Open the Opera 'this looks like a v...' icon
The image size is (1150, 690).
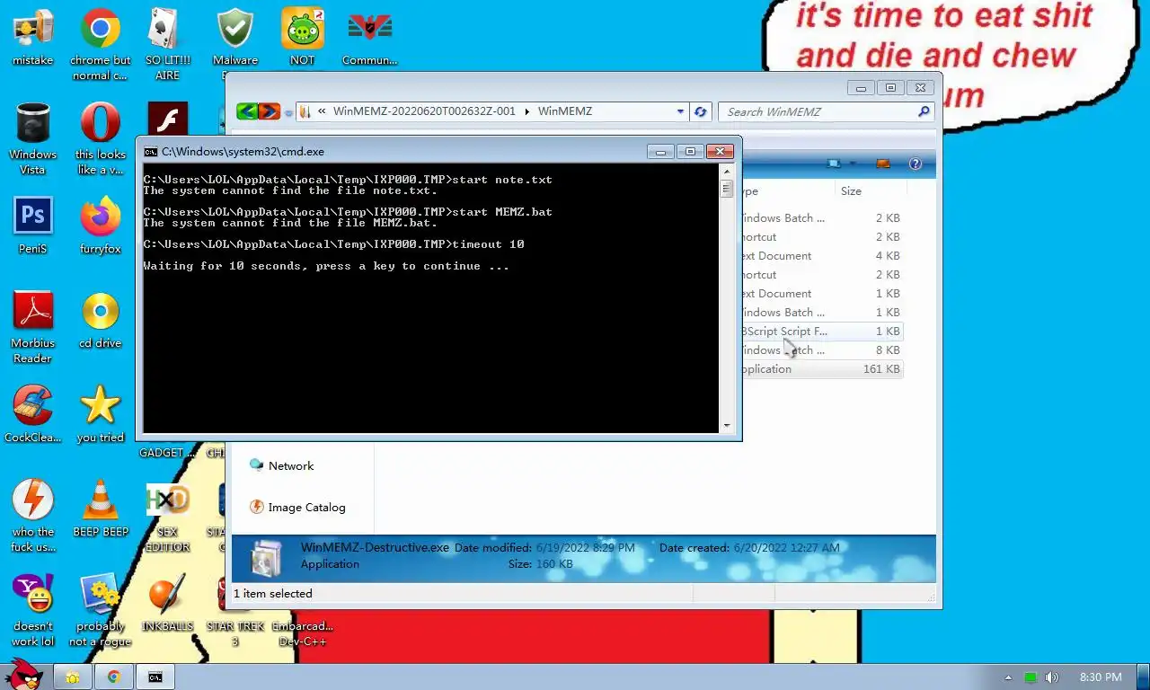(100, 139)
